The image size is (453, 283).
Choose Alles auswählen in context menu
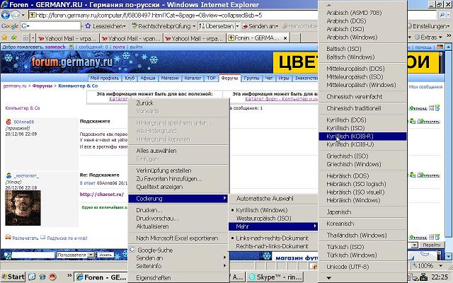pyautogui.click(x=178, y=151)
